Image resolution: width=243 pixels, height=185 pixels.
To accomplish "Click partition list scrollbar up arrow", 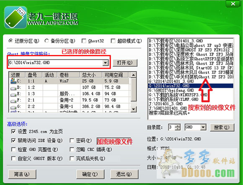I will pos(133,75).
